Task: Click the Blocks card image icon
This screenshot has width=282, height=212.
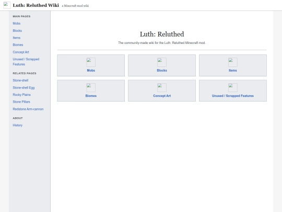Action: 162,62
